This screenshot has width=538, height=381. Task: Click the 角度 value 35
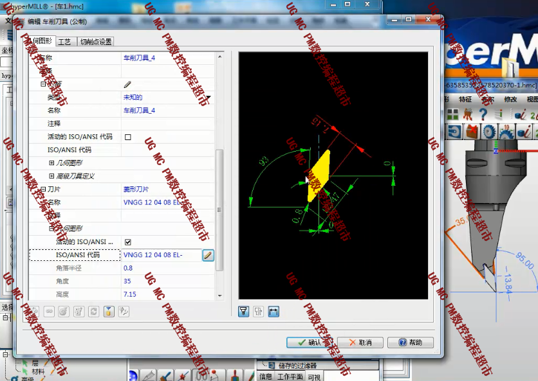(168, 281)
